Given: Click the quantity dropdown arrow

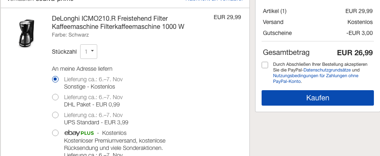Looking at the screenshot, I should pyautogui.click(x=92, y=51).
